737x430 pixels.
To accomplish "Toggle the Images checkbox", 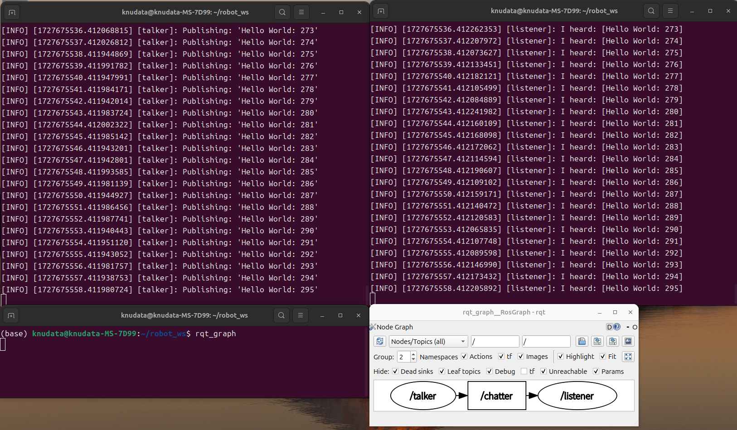I will (521, 357).
